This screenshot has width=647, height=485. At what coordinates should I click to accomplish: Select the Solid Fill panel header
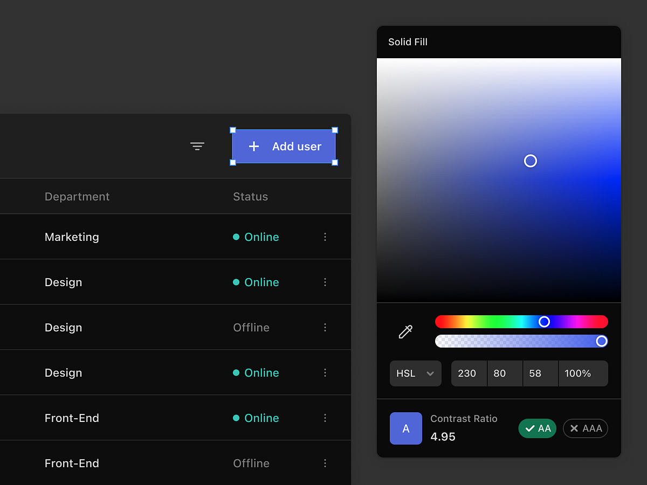tap(408, 41)
